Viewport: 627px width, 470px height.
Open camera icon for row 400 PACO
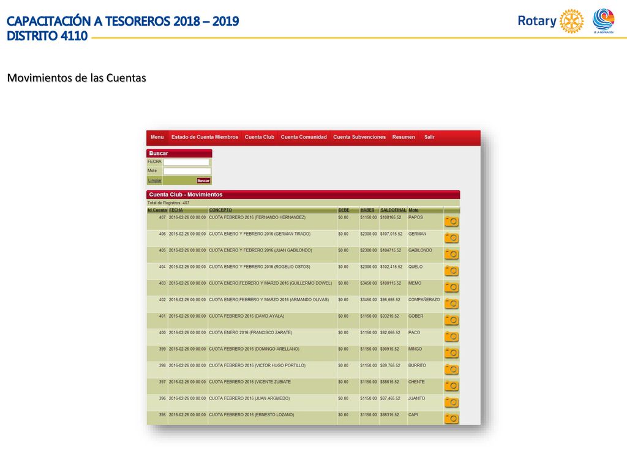[451, 337]
